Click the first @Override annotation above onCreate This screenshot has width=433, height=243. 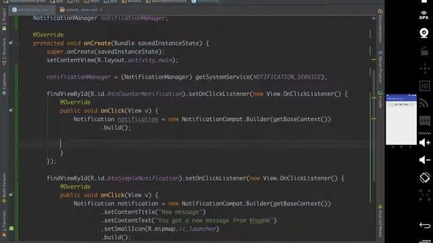pos(48,35)
